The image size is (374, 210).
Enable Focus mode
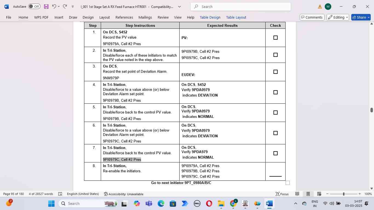click(x=282, y=194)
